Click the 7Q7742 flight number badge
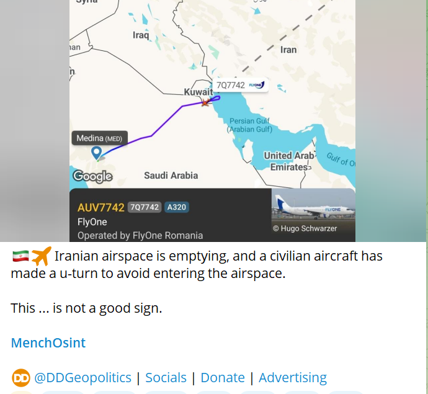This screenshot has height=394, width=428. (x=145, y=207)
